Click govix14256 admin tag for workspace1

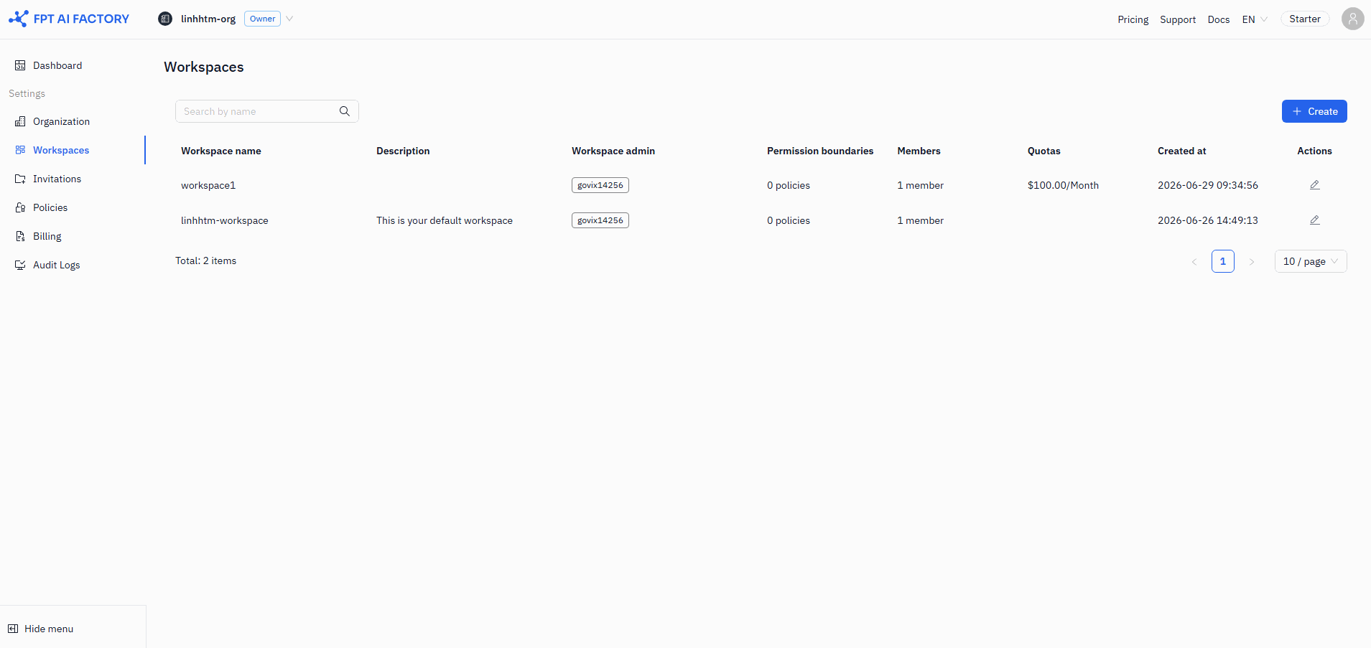click(x=600, y=185)
